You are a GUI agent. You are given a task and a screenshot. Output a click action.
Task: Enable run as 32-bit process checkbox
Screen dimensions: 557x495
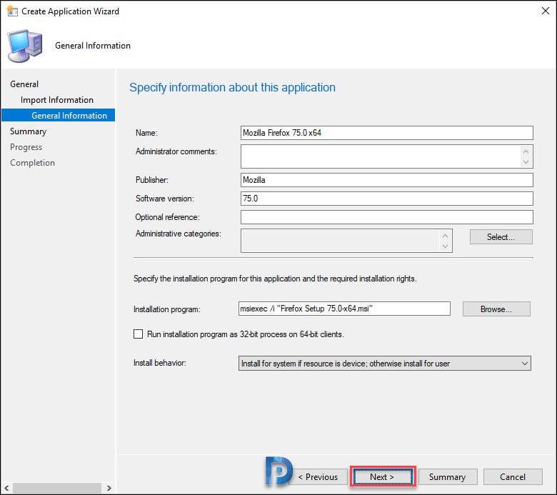point(139,334)
